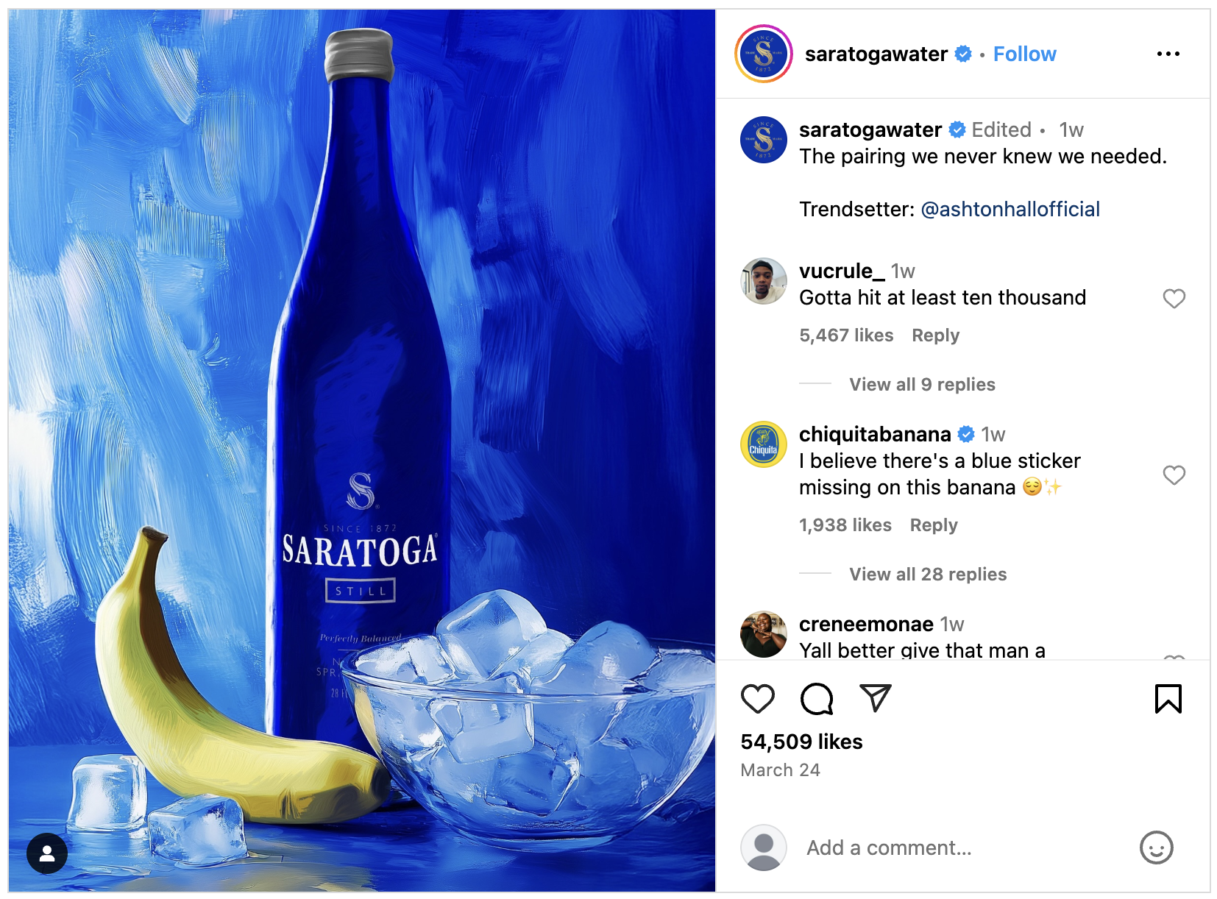Open the three-dot more options menu
1217x899 pixels.
tap(1168, 54)
